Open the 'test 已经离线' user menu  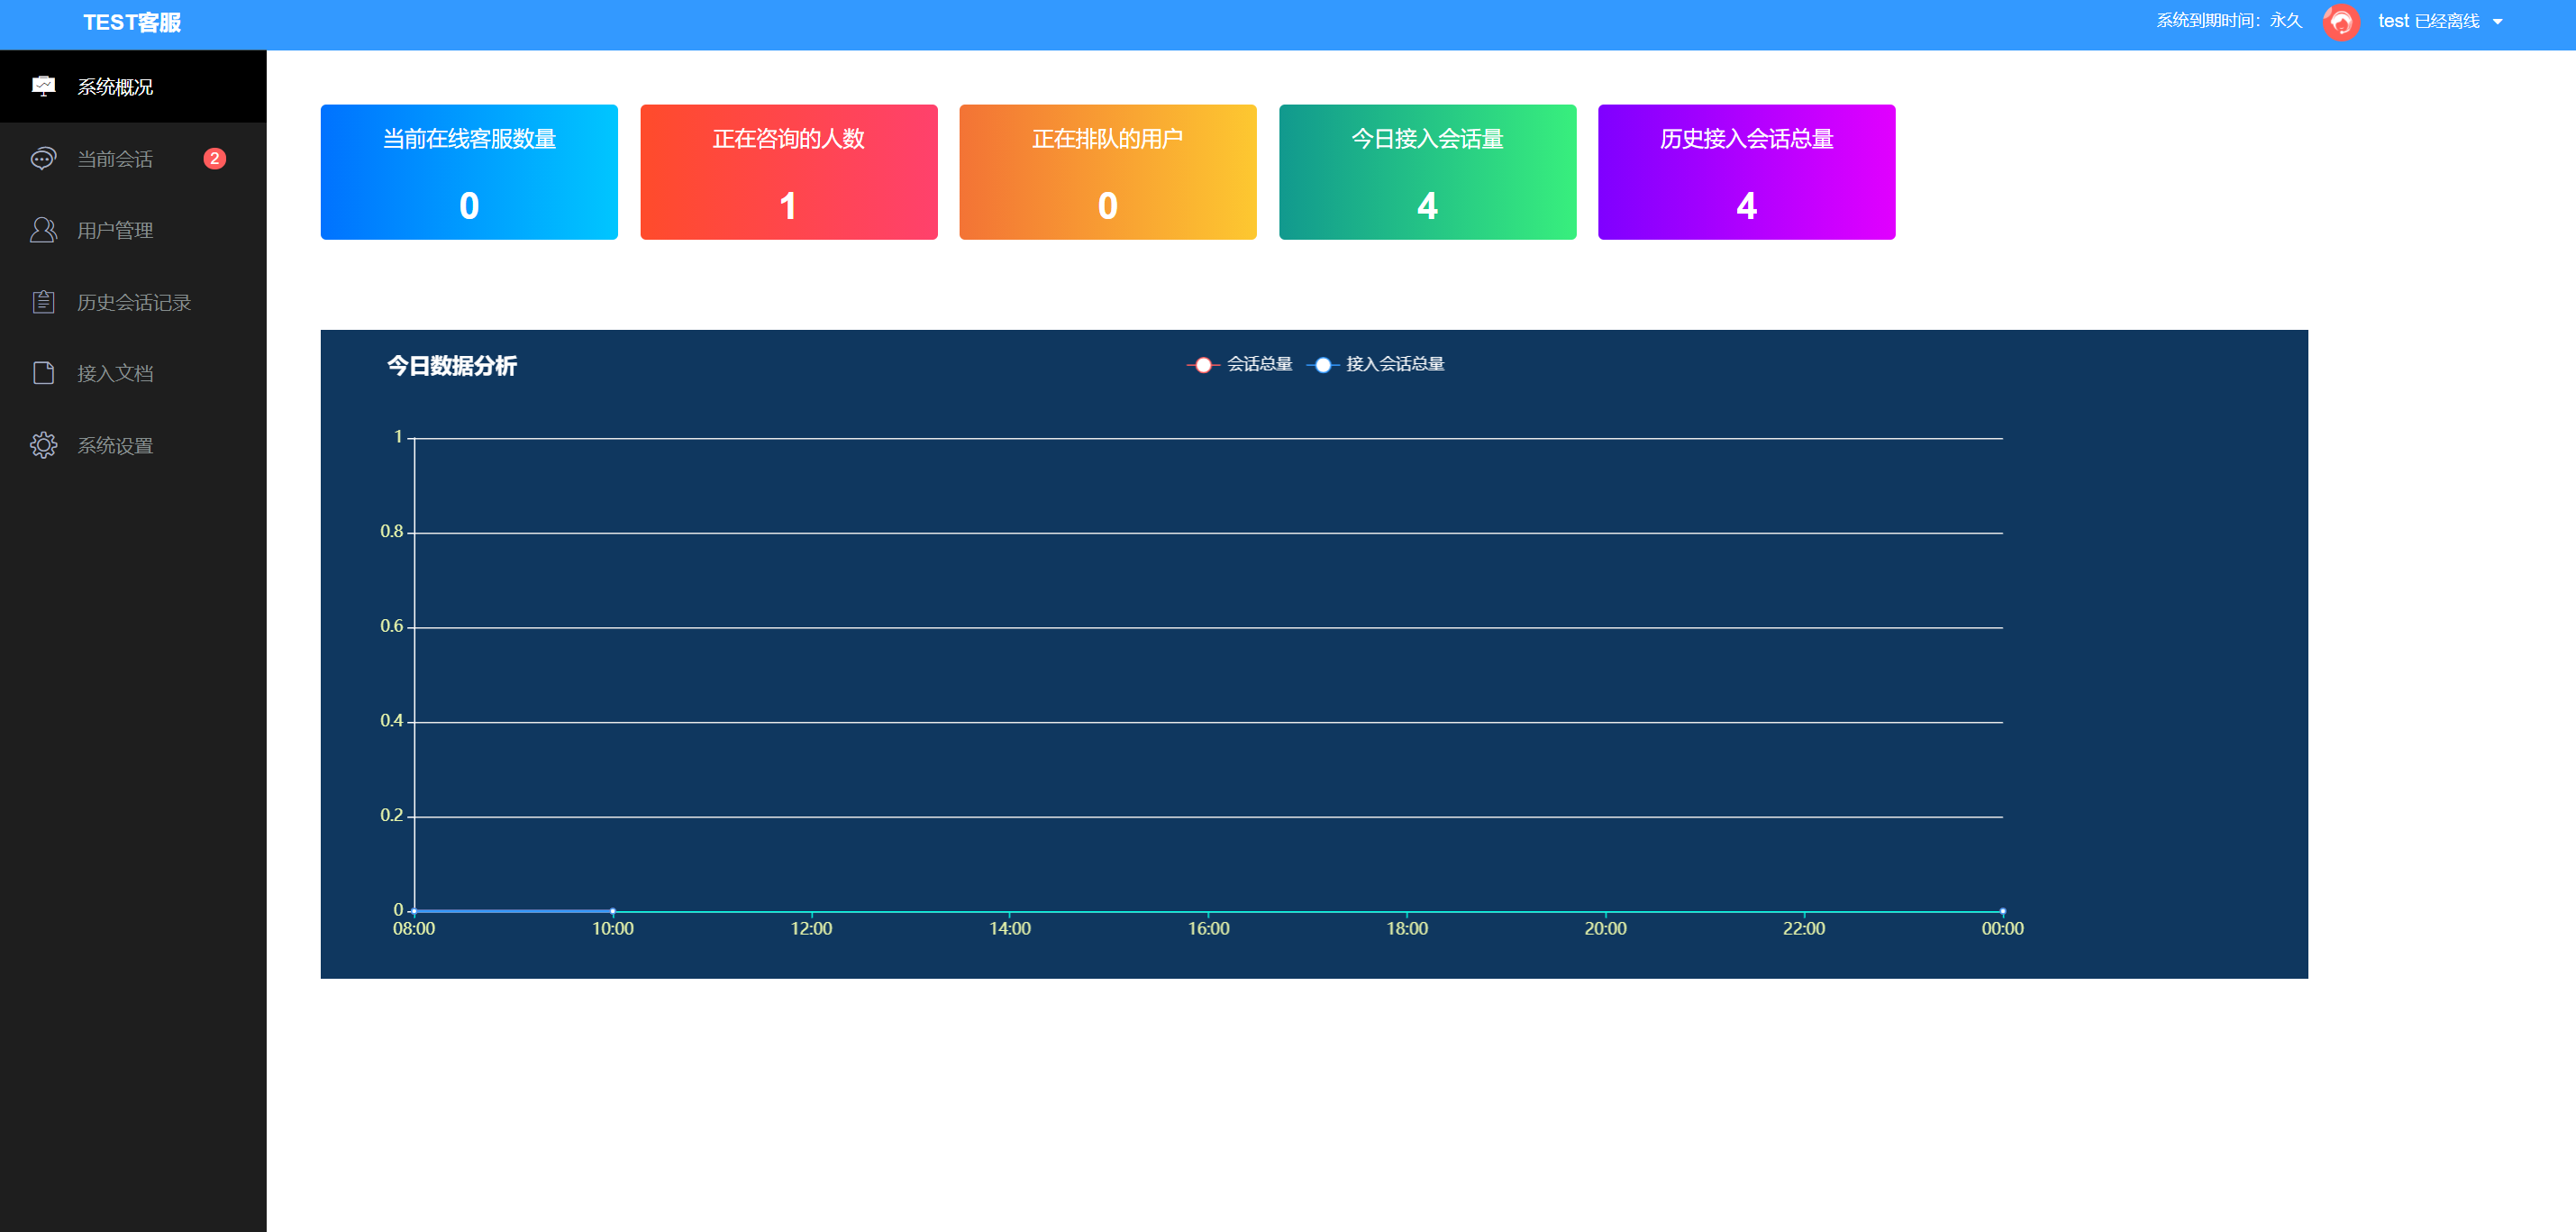pyautogui.click(x=2428, y=22)
